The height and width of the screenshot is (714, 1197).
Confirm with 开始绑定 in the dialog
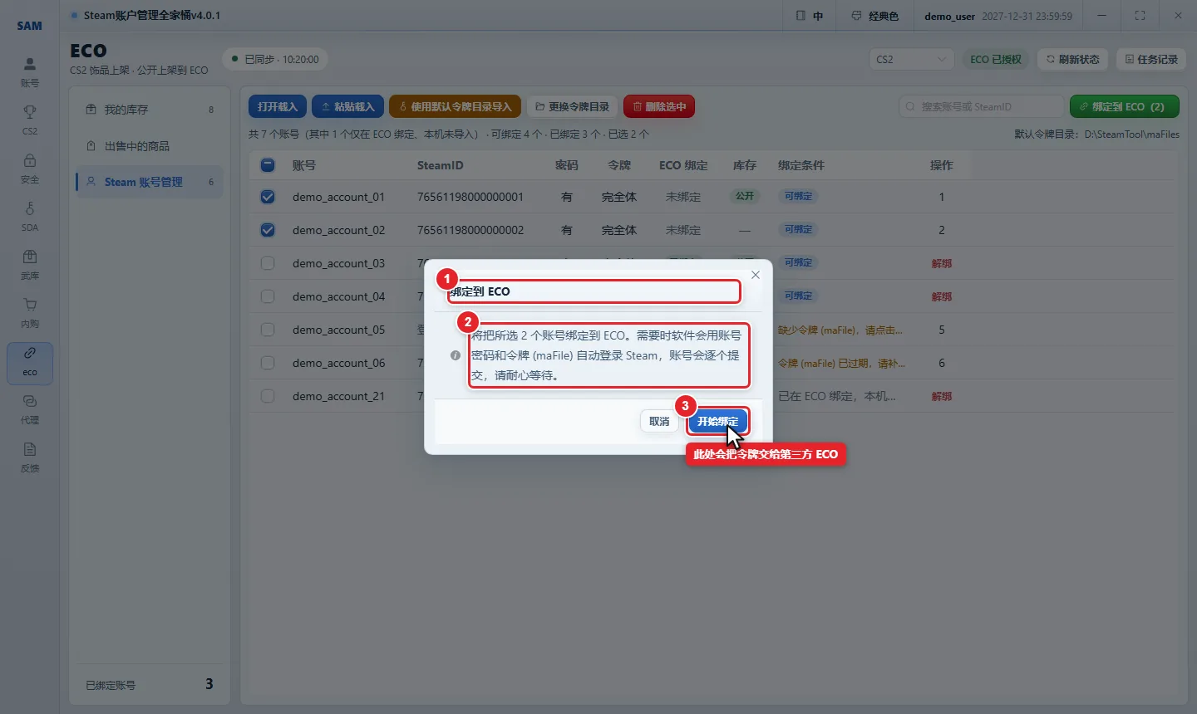717,422
